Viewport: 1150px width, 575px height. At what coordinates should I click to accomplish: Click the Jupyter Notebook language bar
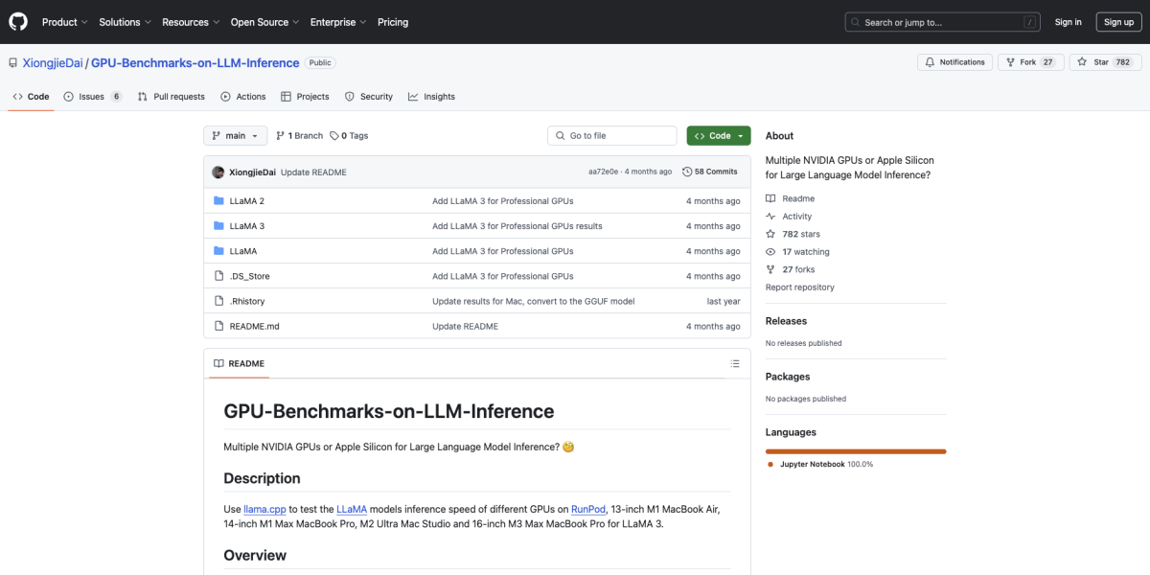click(x=855, y=450)
